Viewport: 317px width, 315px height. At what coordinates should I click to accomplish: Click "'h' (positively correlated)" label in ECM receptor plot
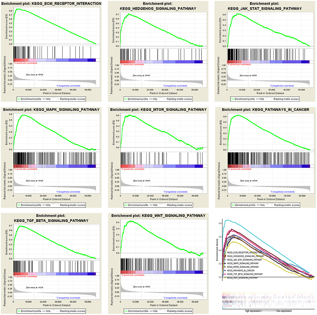coord(25,63)
